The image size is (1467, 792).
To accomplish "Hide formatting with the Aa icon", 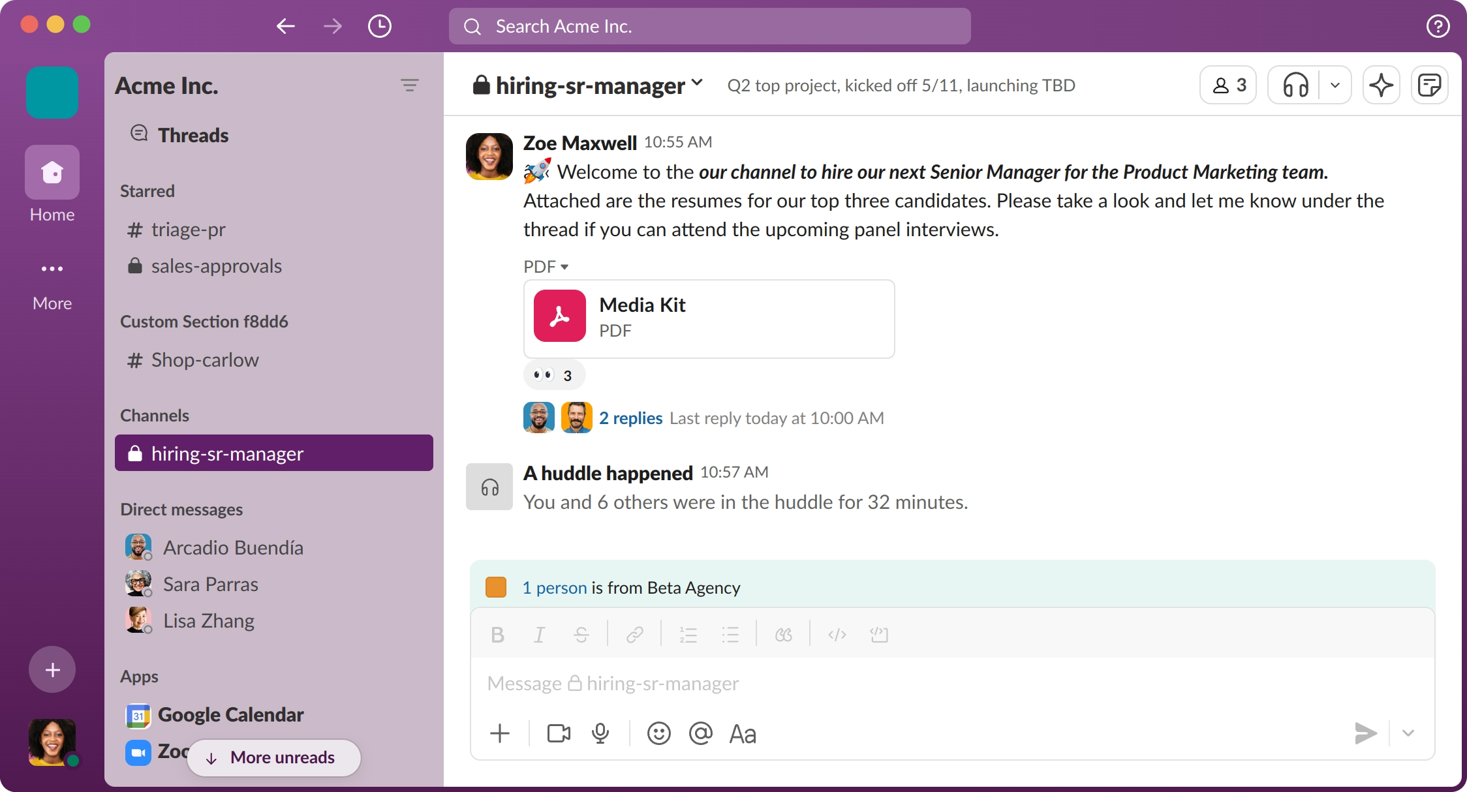I will (x=743, y=733).
